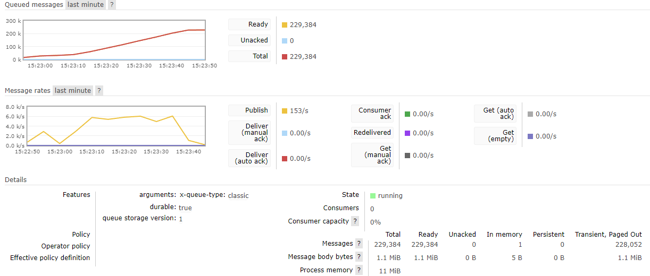Viewport: 650px width, 276px height.
Task: Change Message rates last minute range
Action: 73,91
